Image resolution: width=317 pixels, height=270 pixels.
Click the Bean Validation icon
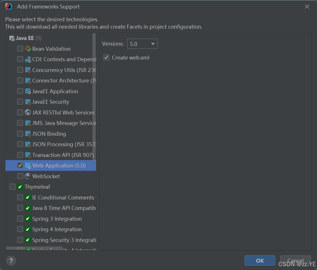pos(28,49)
